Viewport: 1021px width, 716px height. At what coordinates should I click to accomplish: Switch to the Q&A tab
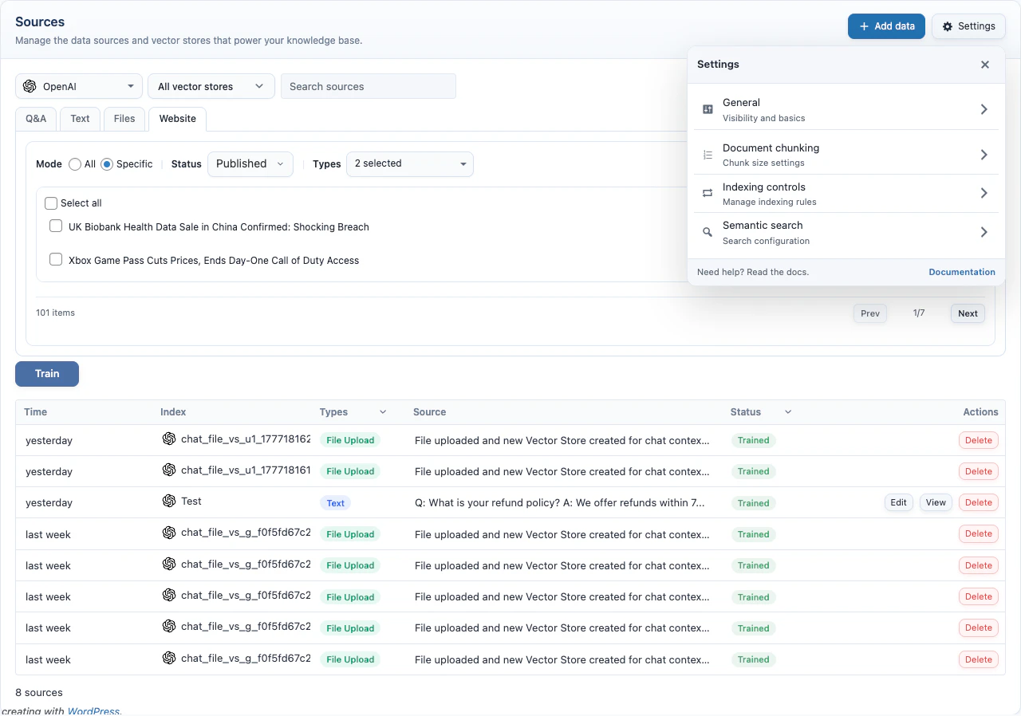coord(36,118)
